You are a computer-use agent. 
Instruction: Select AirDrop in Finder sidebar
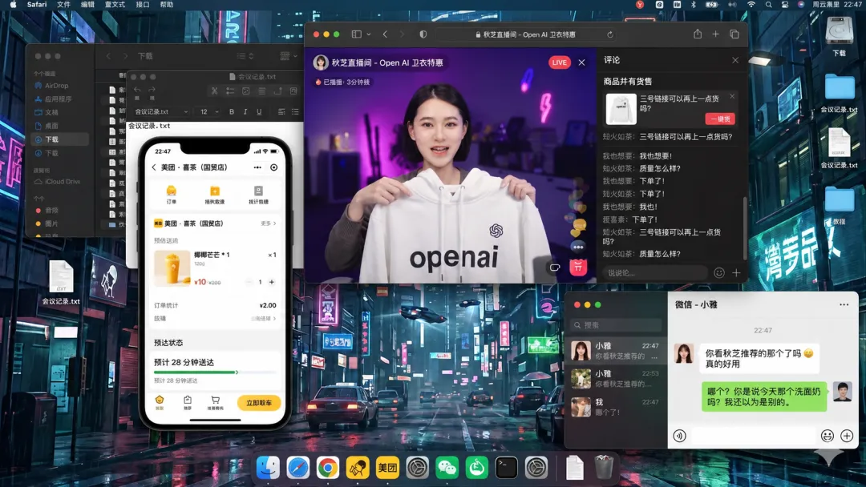57,86
